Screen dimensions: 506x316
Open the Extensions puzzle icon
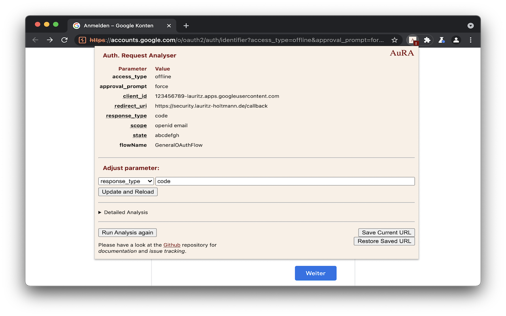[x=427, y=40]
